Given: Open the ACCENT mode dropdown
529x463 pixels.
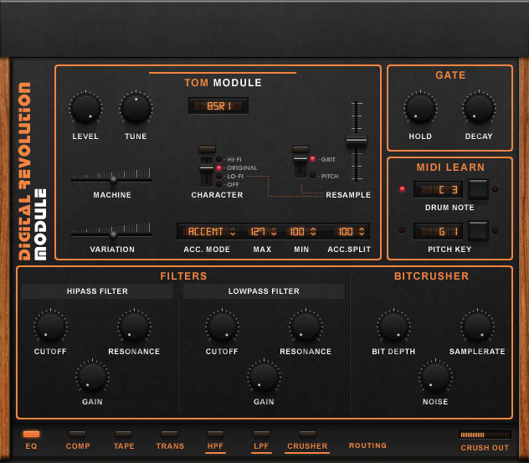Looking at the screenshot, I should coord(211,231).
